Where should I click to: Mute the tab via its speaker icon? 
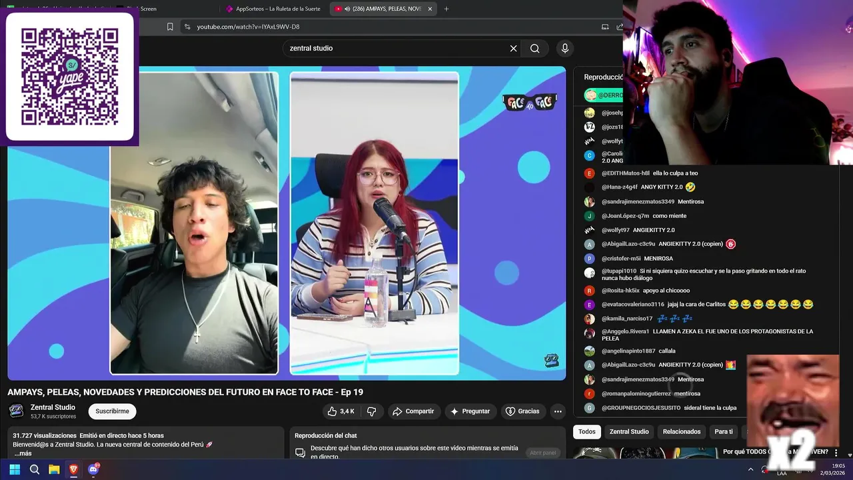(347, 9)
